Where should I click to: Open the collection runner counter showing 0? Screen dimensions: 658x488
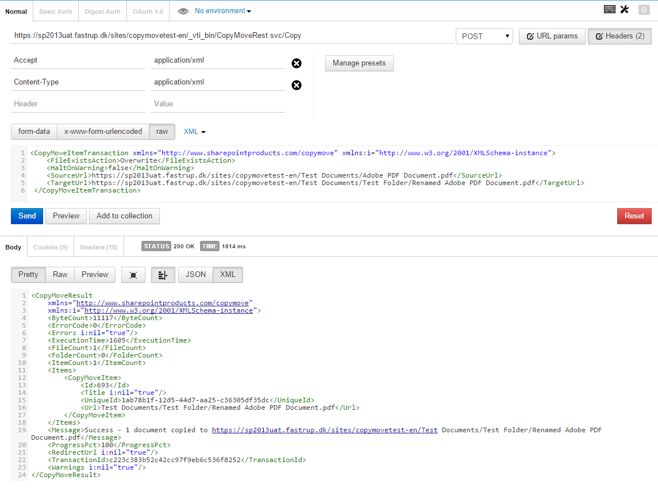(644, 9)
